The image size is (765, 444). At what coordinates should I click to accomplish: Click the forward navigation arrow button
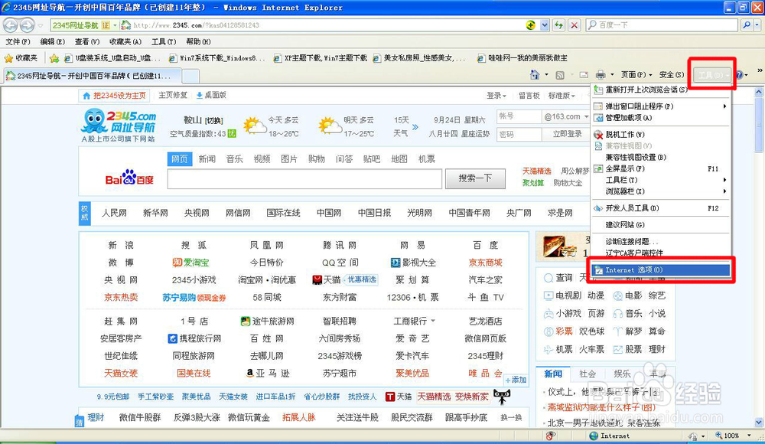coord(27,24)
